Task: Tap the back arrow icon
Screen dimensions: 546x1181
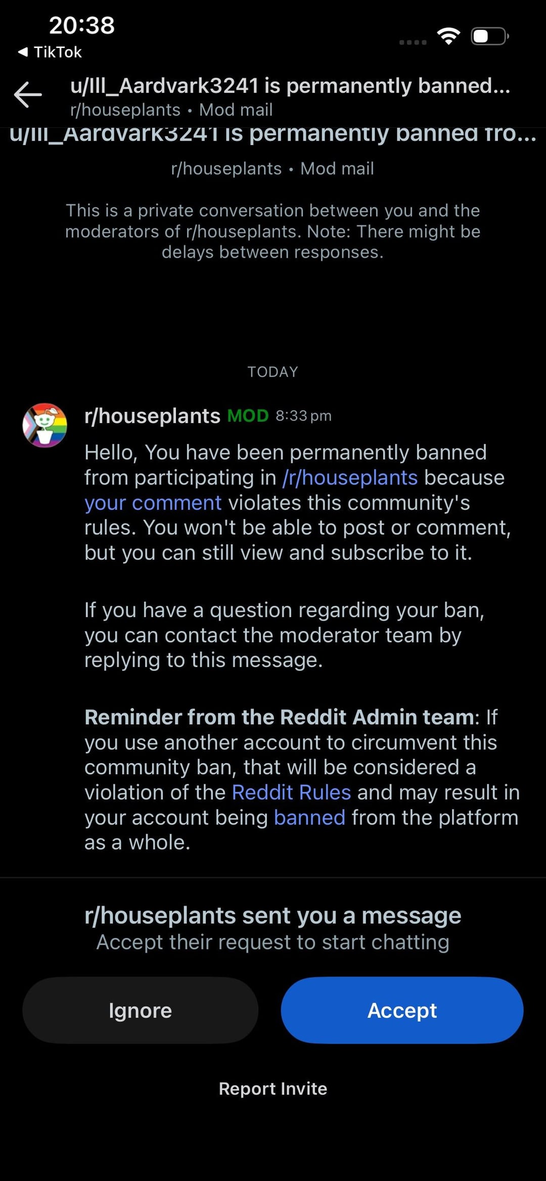Action: coord(28,94)
